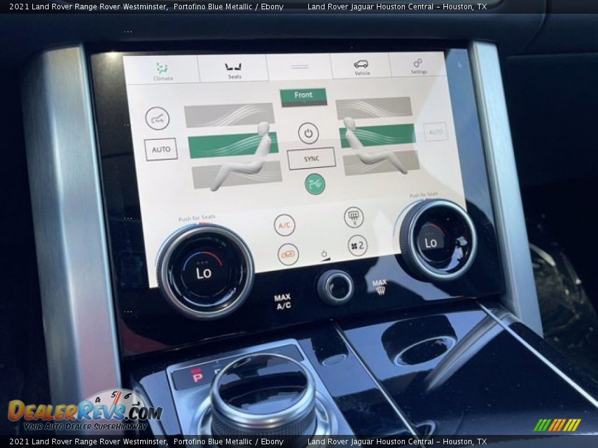The image size is (598, 448).
Task: Go to the Settings tab
Action: click(x=418, y=66)
